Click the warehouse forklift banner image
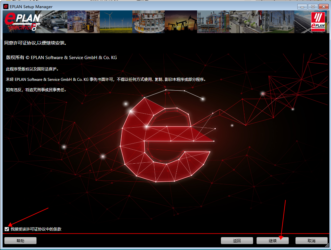This screenshot has height=250, width=331. [x=83, y=22]
